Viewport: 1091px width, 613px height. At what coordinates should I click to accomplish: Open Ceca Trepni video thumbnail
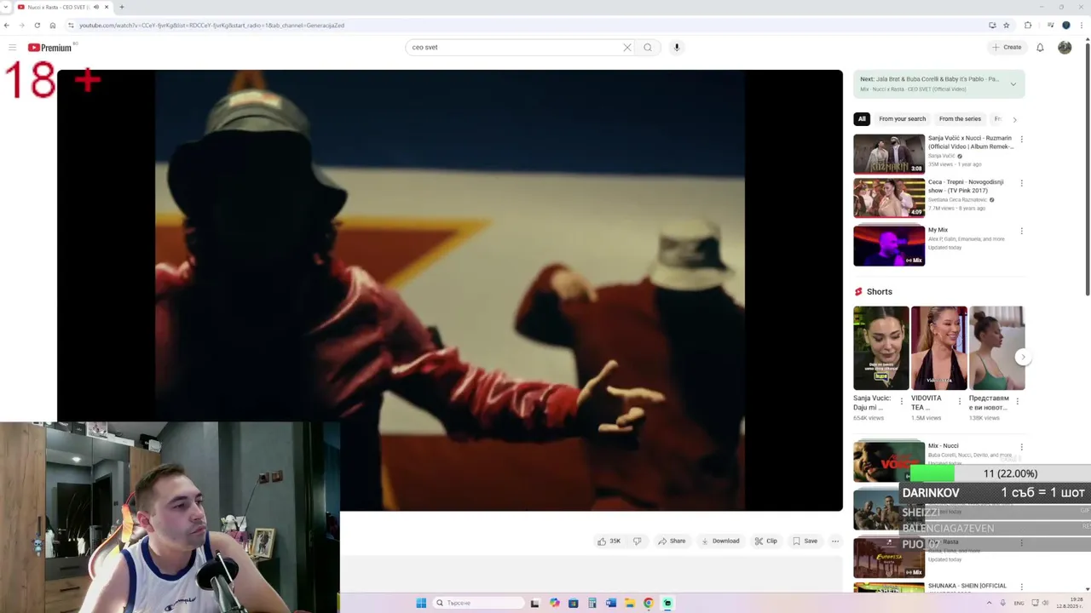click(889, 198)
